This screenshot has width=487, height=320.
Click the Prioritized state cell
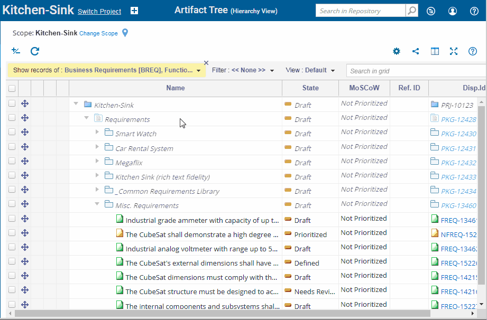tap(310, 235)
